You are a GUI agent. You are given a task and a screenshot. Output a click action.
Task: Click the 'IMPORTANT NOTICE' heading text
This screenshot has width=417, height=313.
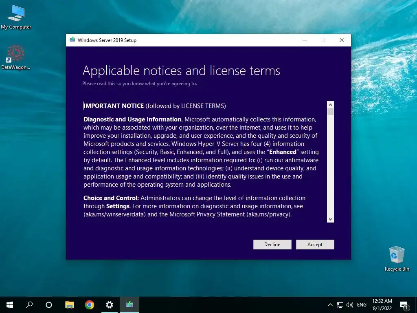coord(114,106)
